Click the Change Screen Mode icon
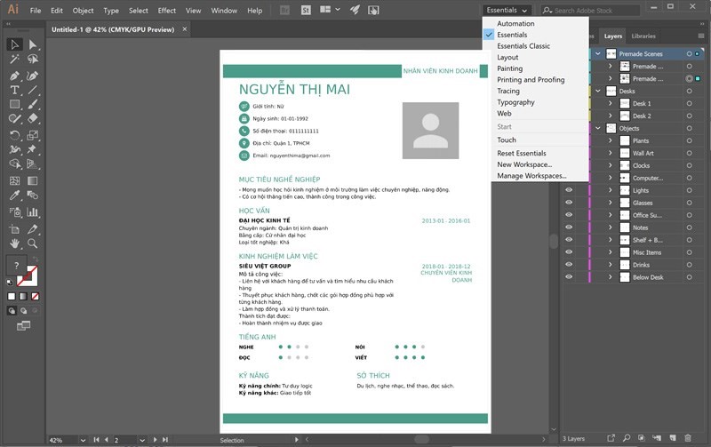Viewport: 711px width, 447px height. (24, 325)
